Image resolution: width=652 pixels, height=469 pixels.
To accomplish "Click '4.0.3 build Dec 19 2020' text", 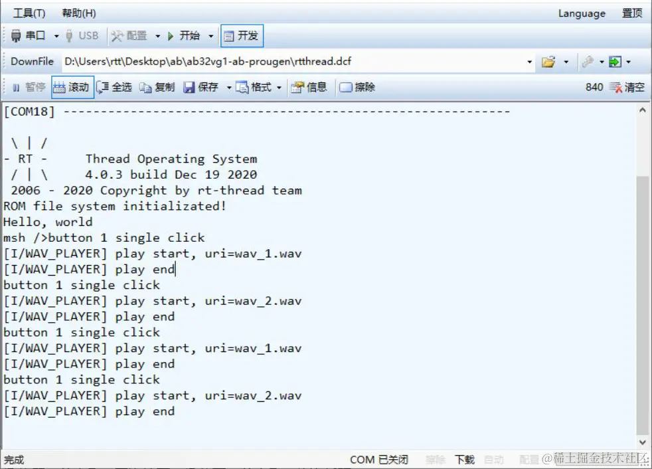I will click(x=171, y=174).
